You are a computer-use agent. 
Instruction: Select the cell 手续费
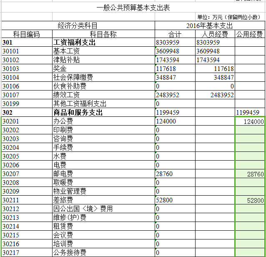[x=103, y=147]
